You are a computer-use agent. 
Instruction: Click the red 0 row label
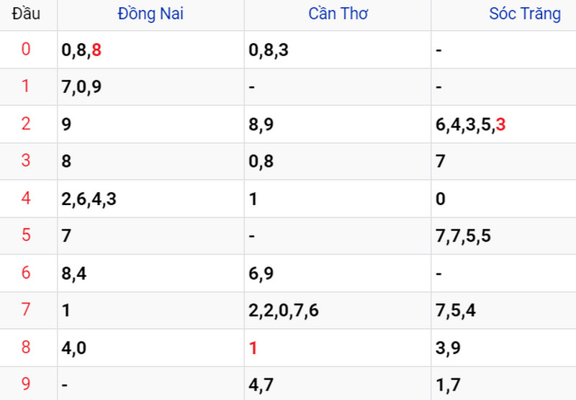coord(27,50)
